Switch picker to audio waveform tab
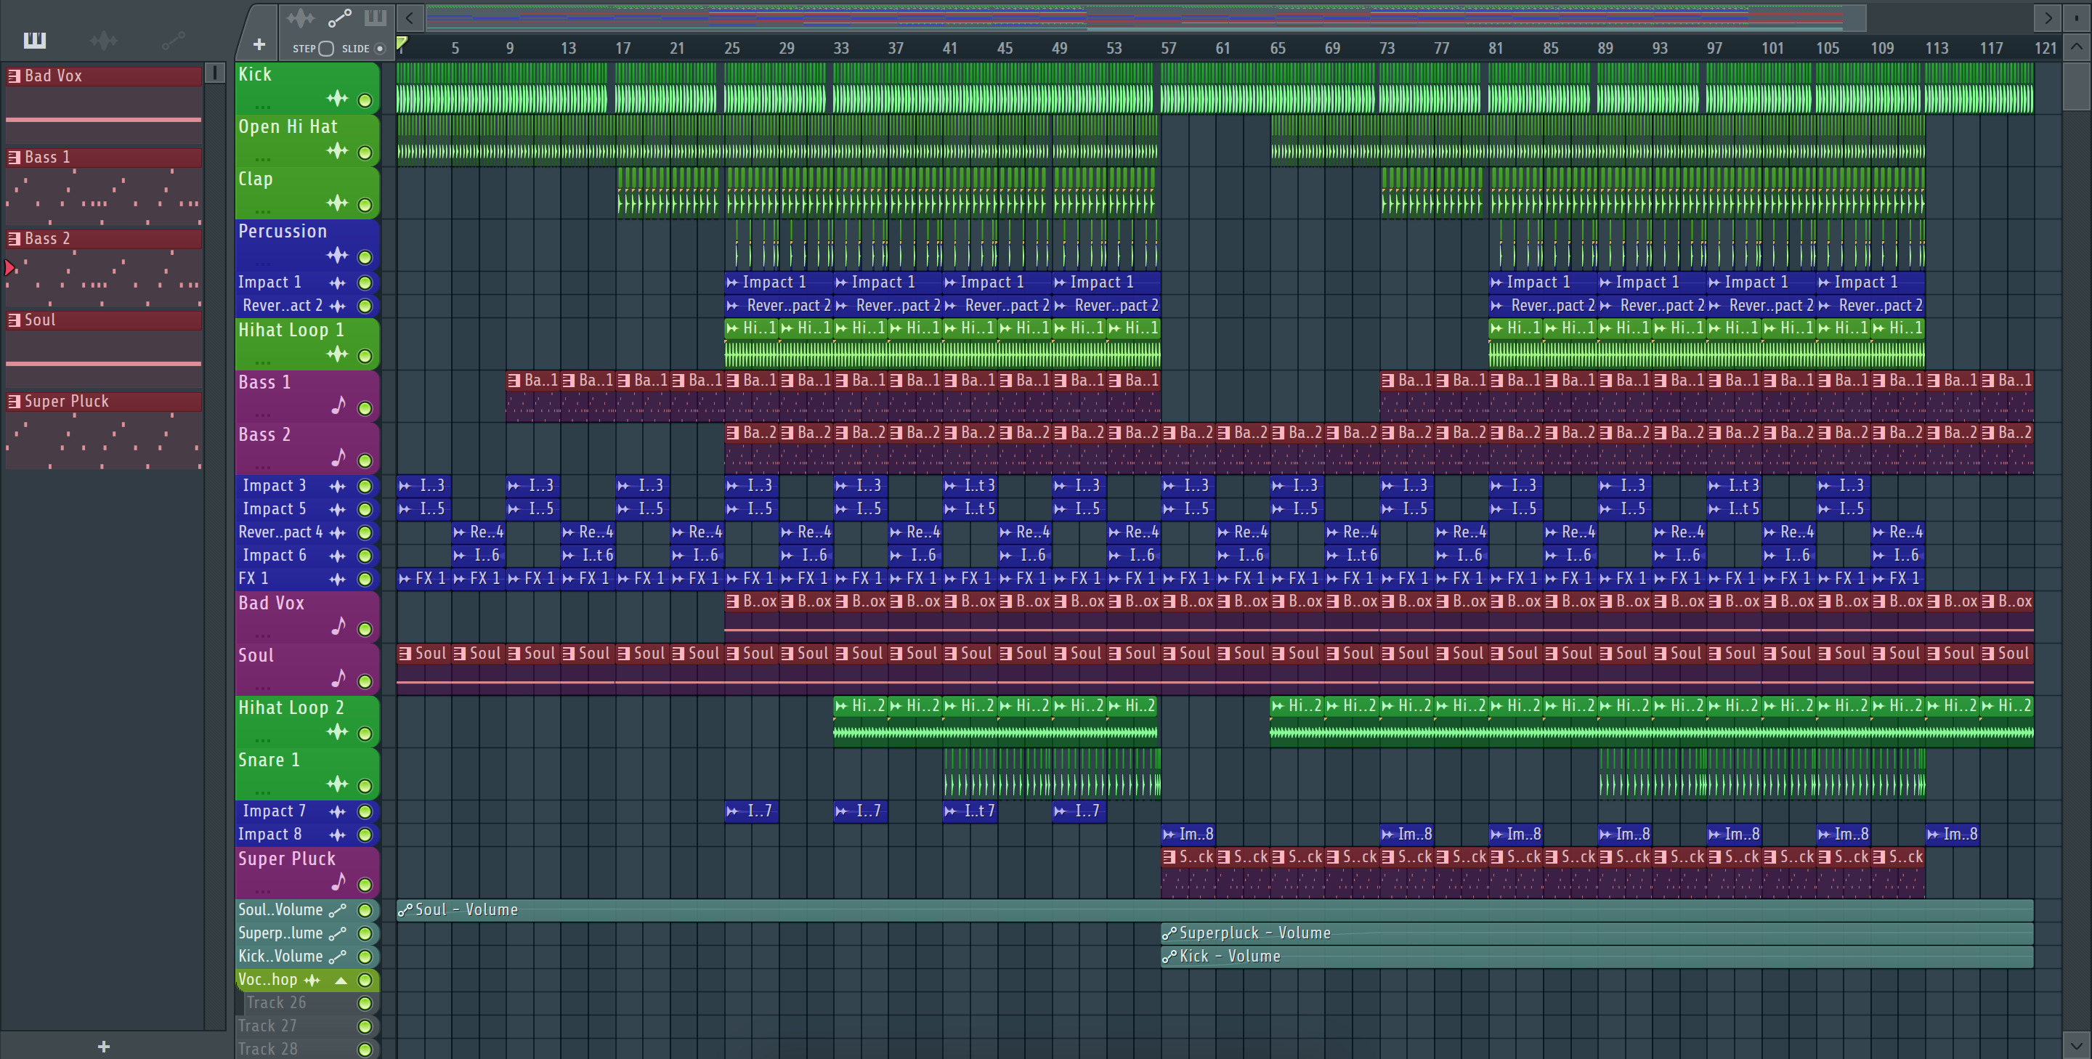Screen dimensions: 2092x1059 click(104, 40)
